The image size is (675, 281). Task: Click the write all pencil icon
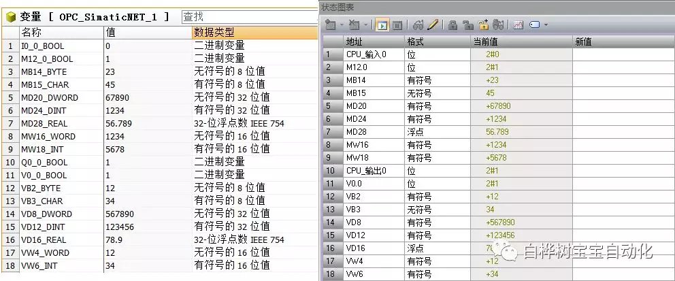point(433,25)
